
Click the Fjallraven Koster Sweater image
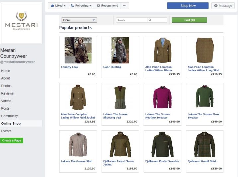162,144
